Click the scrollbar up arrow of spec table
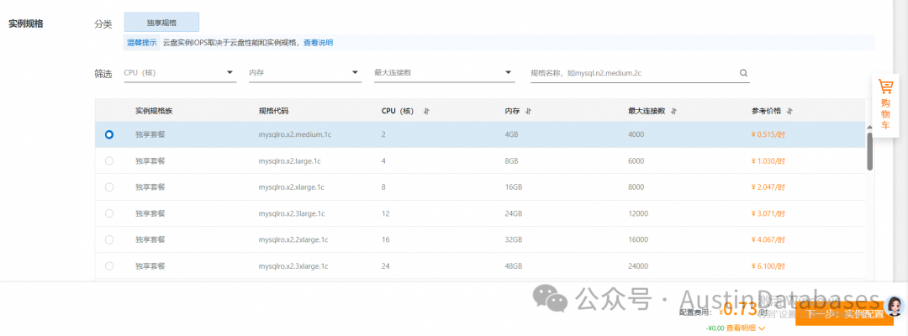 coord(869,127)
